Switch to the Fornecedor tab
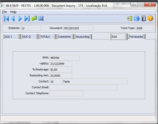Viewport: 158px width, 124px height. 136,37
